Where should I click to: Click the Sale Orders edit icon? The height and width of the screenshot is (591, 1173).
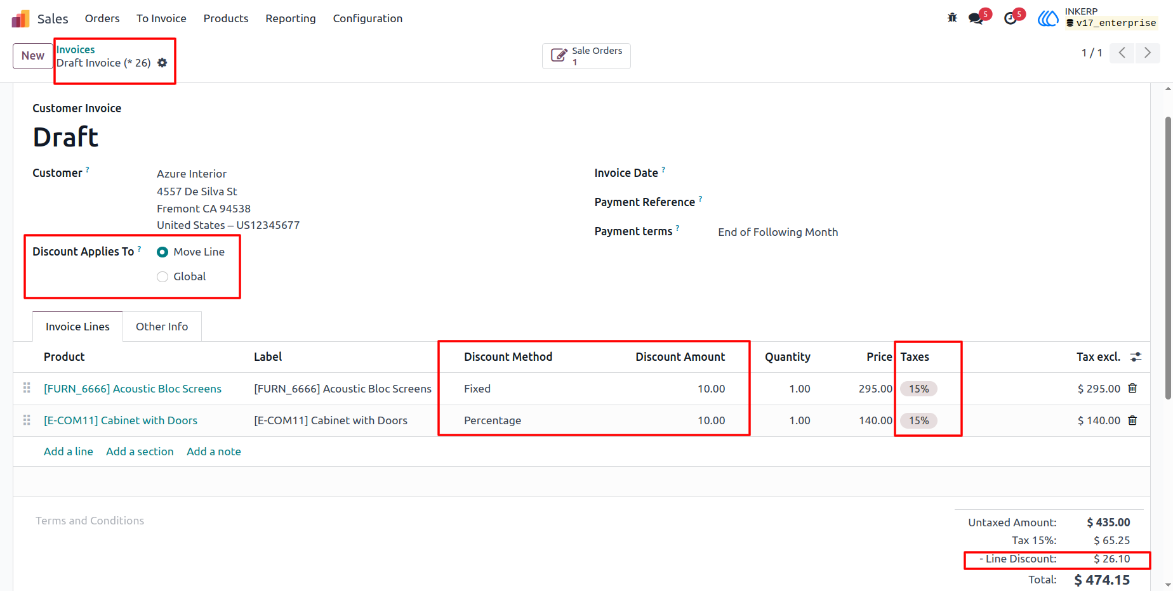(559, 56)
